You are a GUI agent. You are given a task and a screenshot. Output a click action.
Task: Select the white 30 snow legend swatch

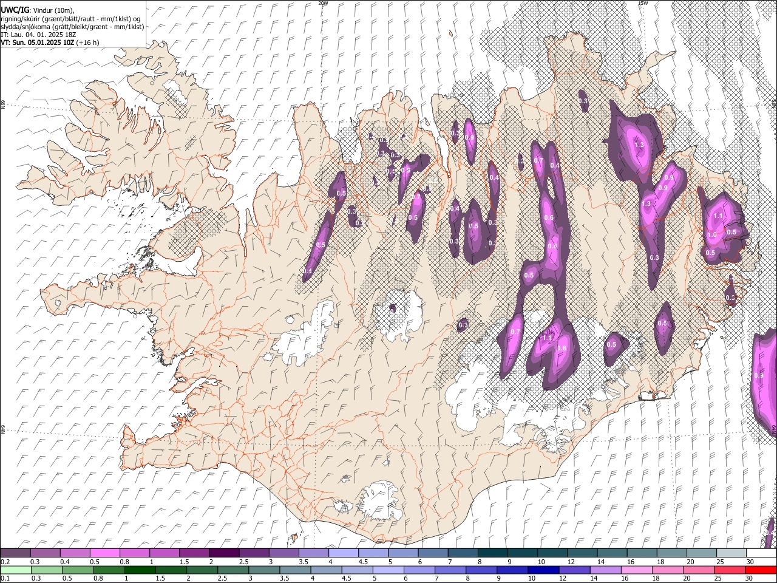[761, 553]
